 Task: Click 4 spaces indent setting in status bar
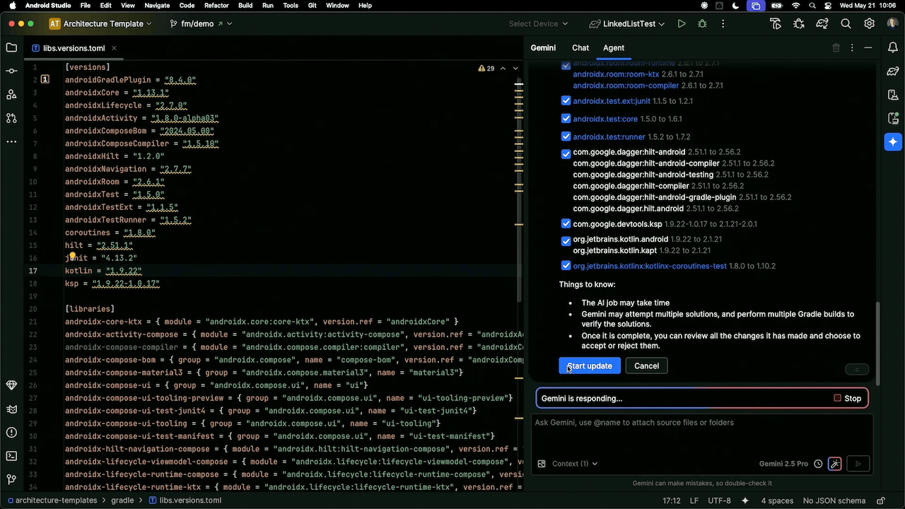(776, 501)
